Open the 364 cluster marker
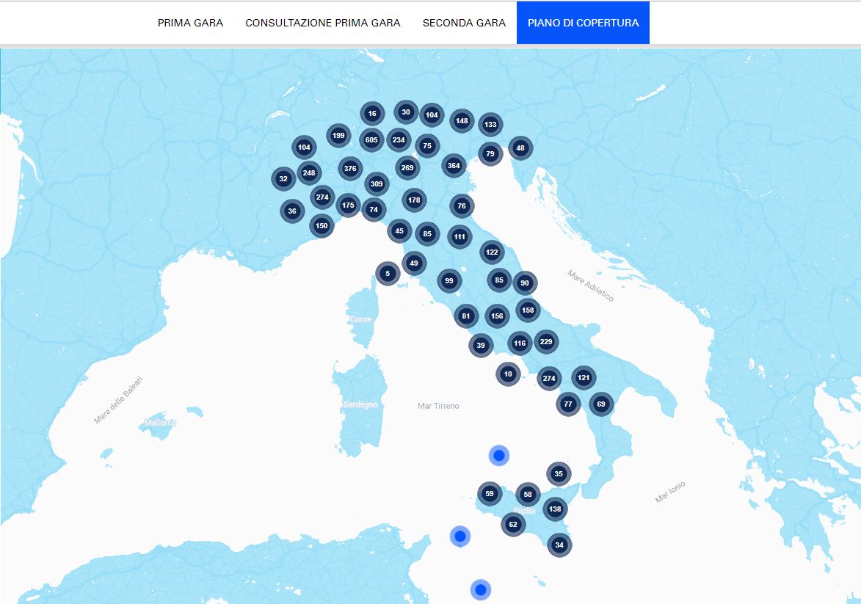 click(454, 165)
